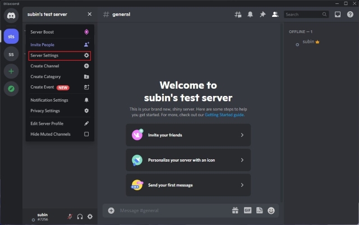Open the gift Nitro icon
The height and width of the screenshot is (225, 359).
click(235, 210)
